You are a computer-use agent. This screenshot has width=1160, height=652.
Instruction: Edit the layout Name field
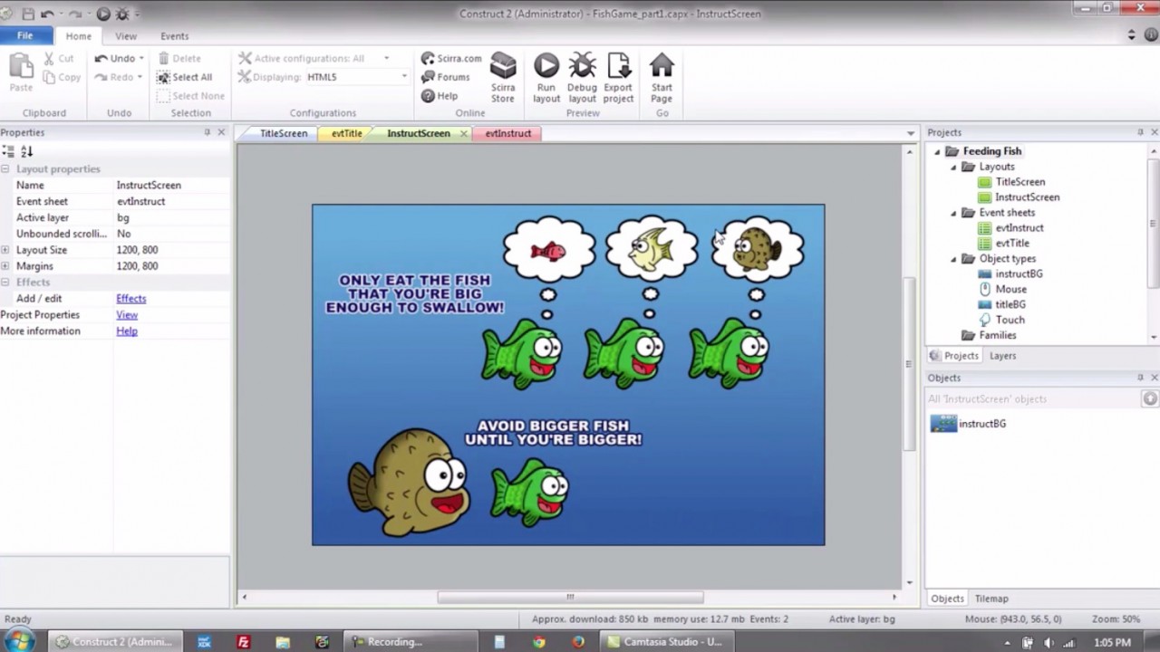coord(172,185)
